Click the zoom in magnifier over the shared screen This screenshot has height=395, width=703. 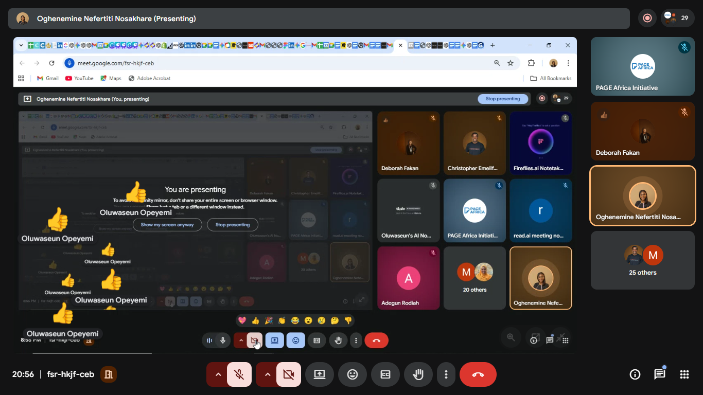click(x=511, y=337)
